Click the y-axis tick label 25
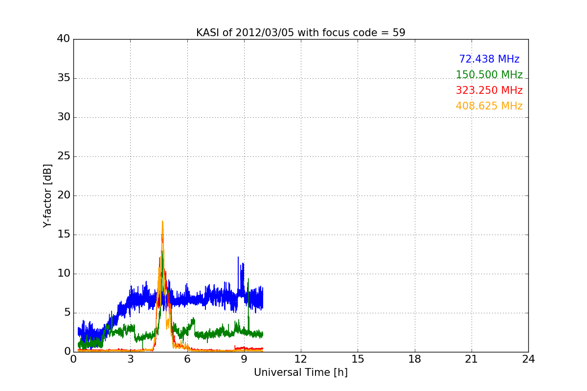The width and height of the screenshot is (587, 391). (x=64, y=156)
